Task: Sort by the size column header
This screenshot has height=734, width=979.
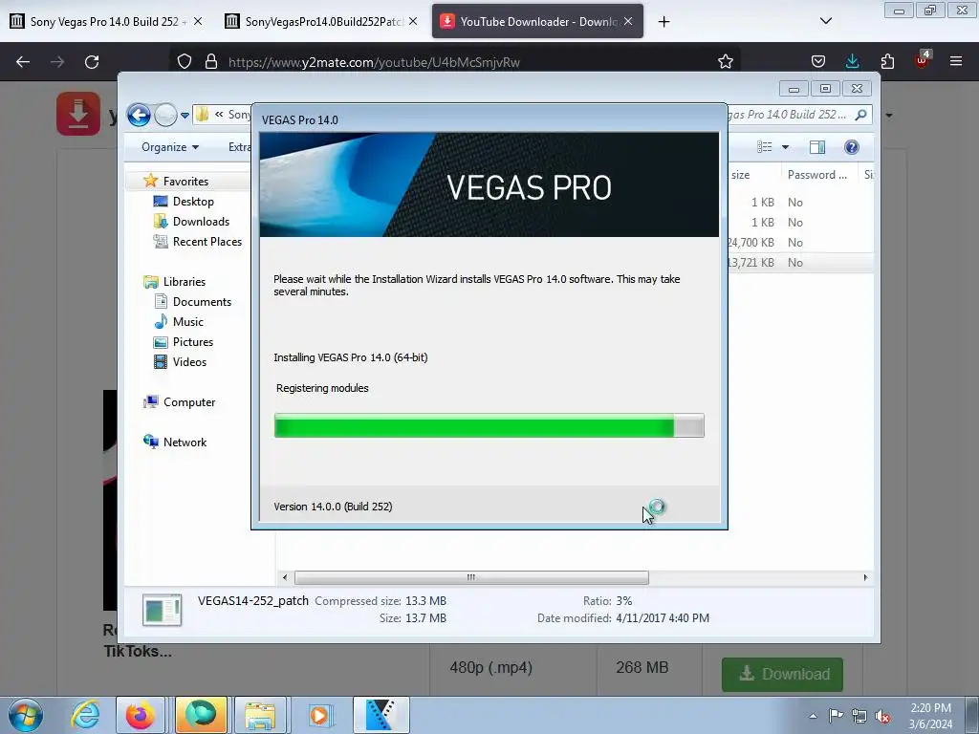Action: (754, 175)
